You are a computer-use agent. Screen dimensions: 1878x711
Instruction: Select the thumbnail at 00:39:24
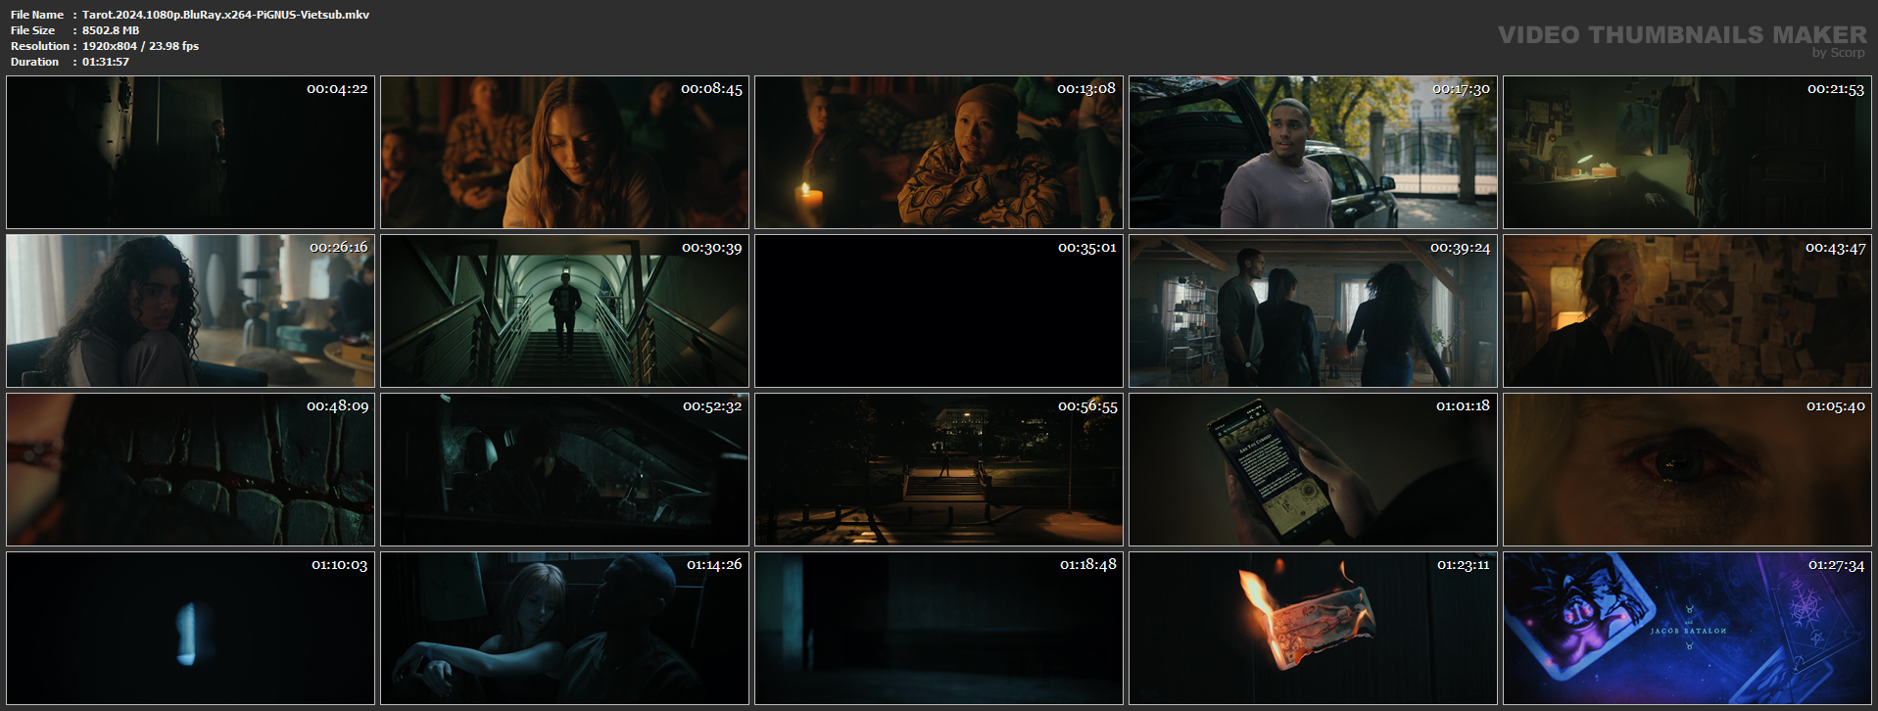coord(1313,310)
